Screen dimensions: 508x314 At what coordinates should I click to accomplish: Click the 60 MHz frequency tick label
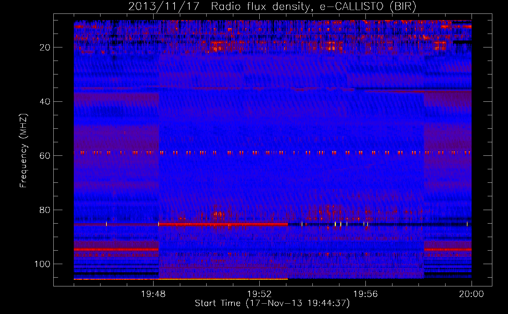(x=45, y=156)
